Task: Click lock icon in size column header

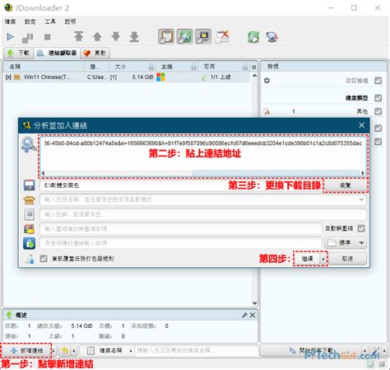Action: coord(151,67)
